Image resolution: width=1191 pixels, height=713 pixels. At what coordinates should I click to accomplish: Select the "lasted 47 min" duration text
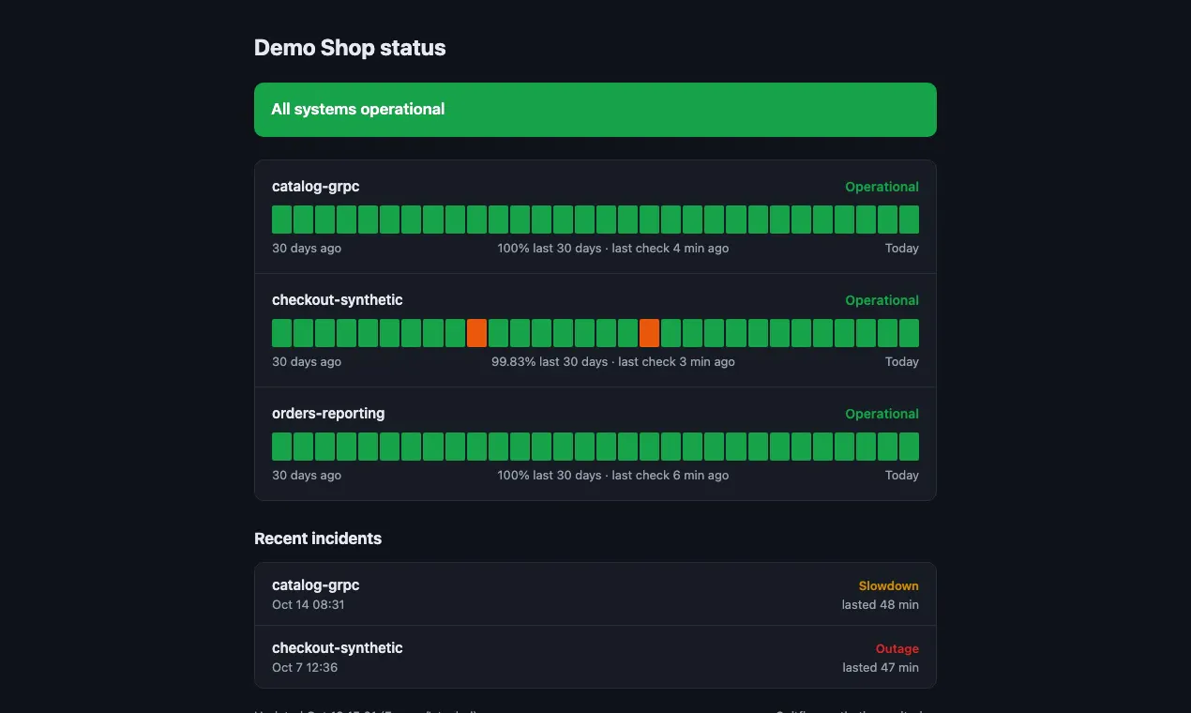881,668
